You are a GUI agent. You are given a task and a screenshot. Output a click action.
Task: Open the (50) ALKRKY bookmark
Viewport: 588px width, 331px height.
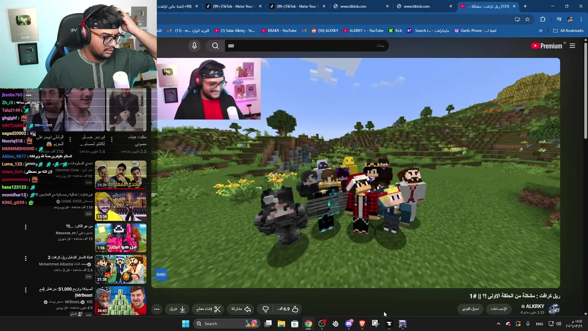pyautogui.click(x=325, y=31)
